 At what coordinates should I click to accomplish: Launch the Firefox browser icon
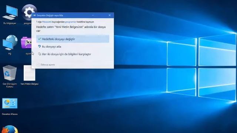[x=10, y=129]
